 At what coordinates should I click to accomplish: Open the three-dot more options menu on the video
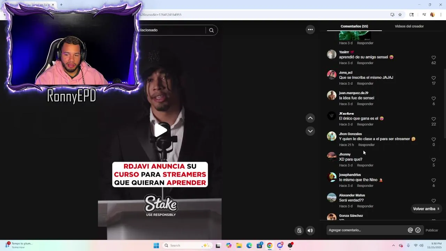pos(310,30)
